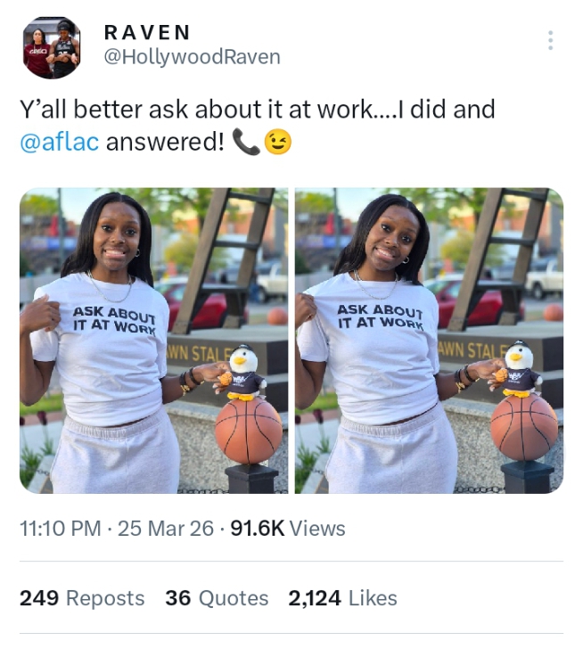The width and height of the screenshot is (583, 649).
Task: Click the tweet text about asking at work
Action: [258, 126]
